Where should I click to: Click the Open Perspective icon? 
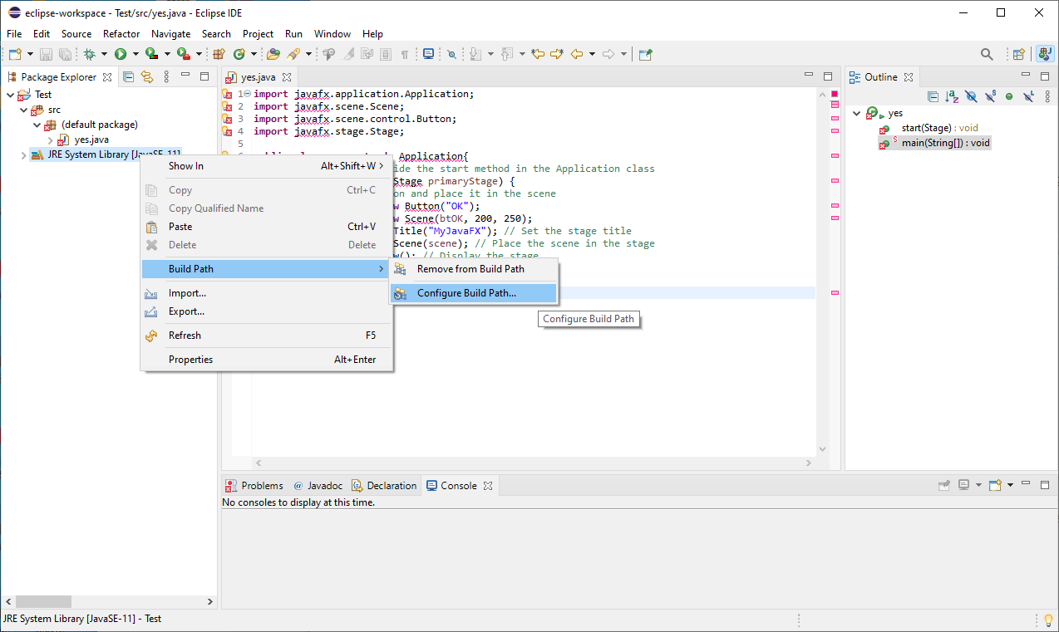[1018, 54]
